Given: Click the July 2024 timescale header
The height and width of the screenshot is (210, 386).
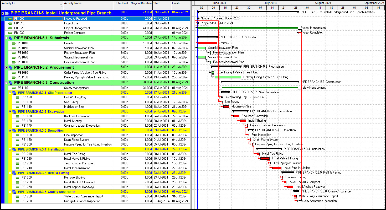Looking at the screenshot, I should [271, 3].
